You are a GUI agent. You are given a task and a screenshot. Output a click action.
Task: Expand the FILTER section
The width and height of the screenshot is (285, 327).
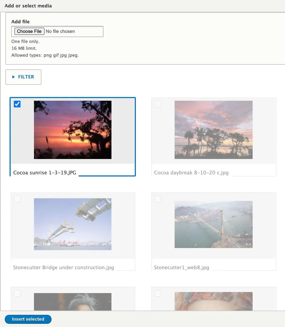click(x=23, y=77)
